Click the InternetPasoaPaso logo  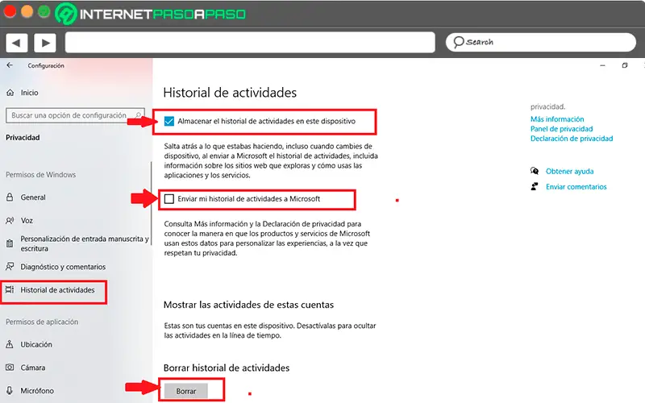tap(151, 14)
